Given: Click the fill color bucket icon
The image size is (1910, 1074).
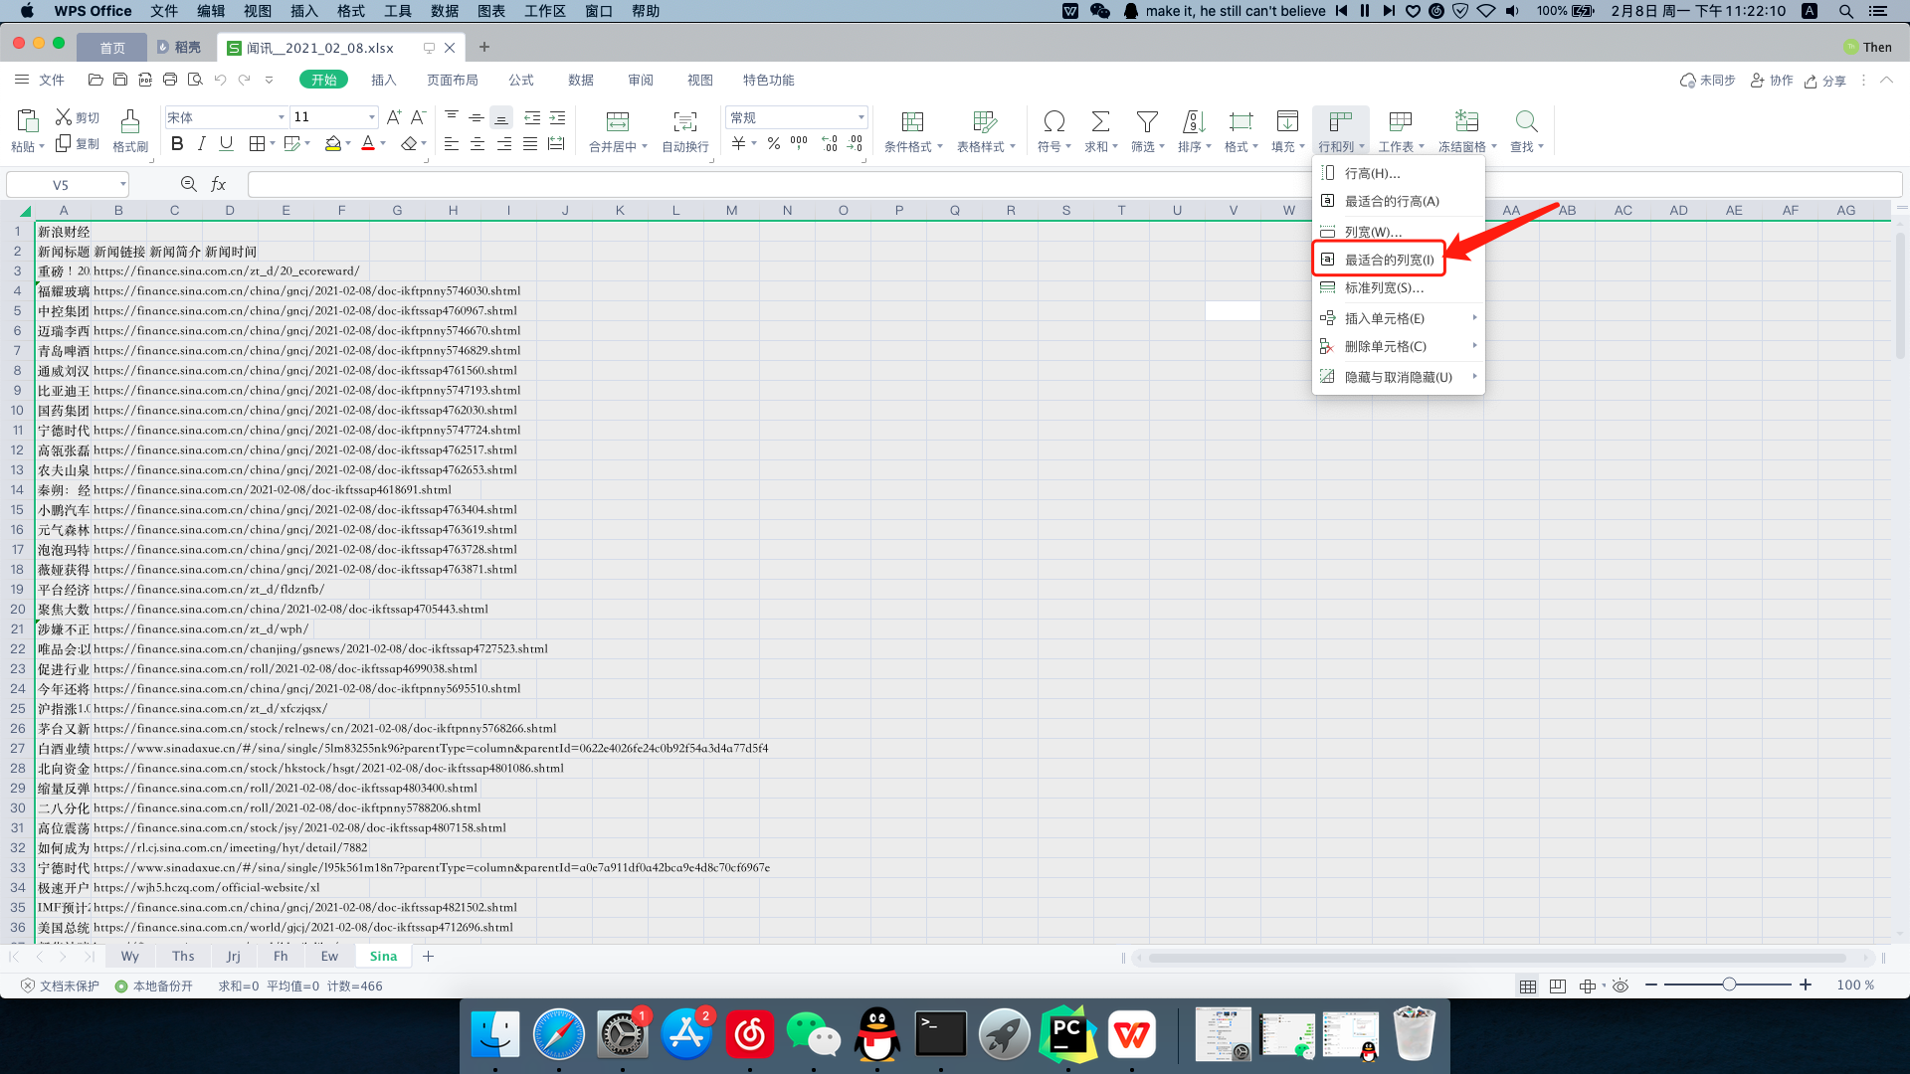Looking at the screenshot, I should pos(333,144).
